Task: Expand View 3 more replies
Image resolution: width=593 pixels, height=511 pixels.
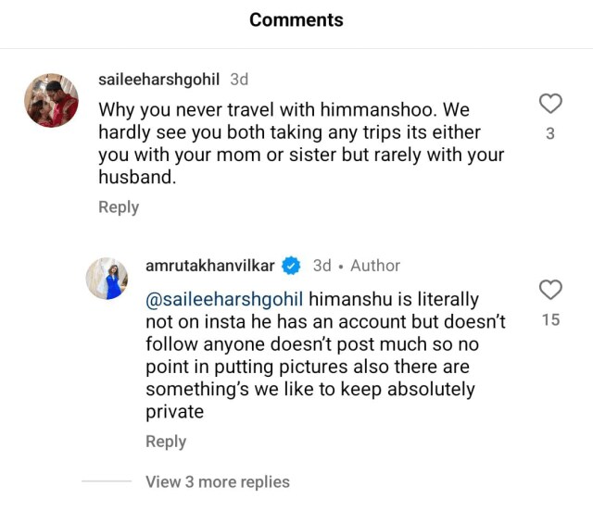Action: coord(218,482)
